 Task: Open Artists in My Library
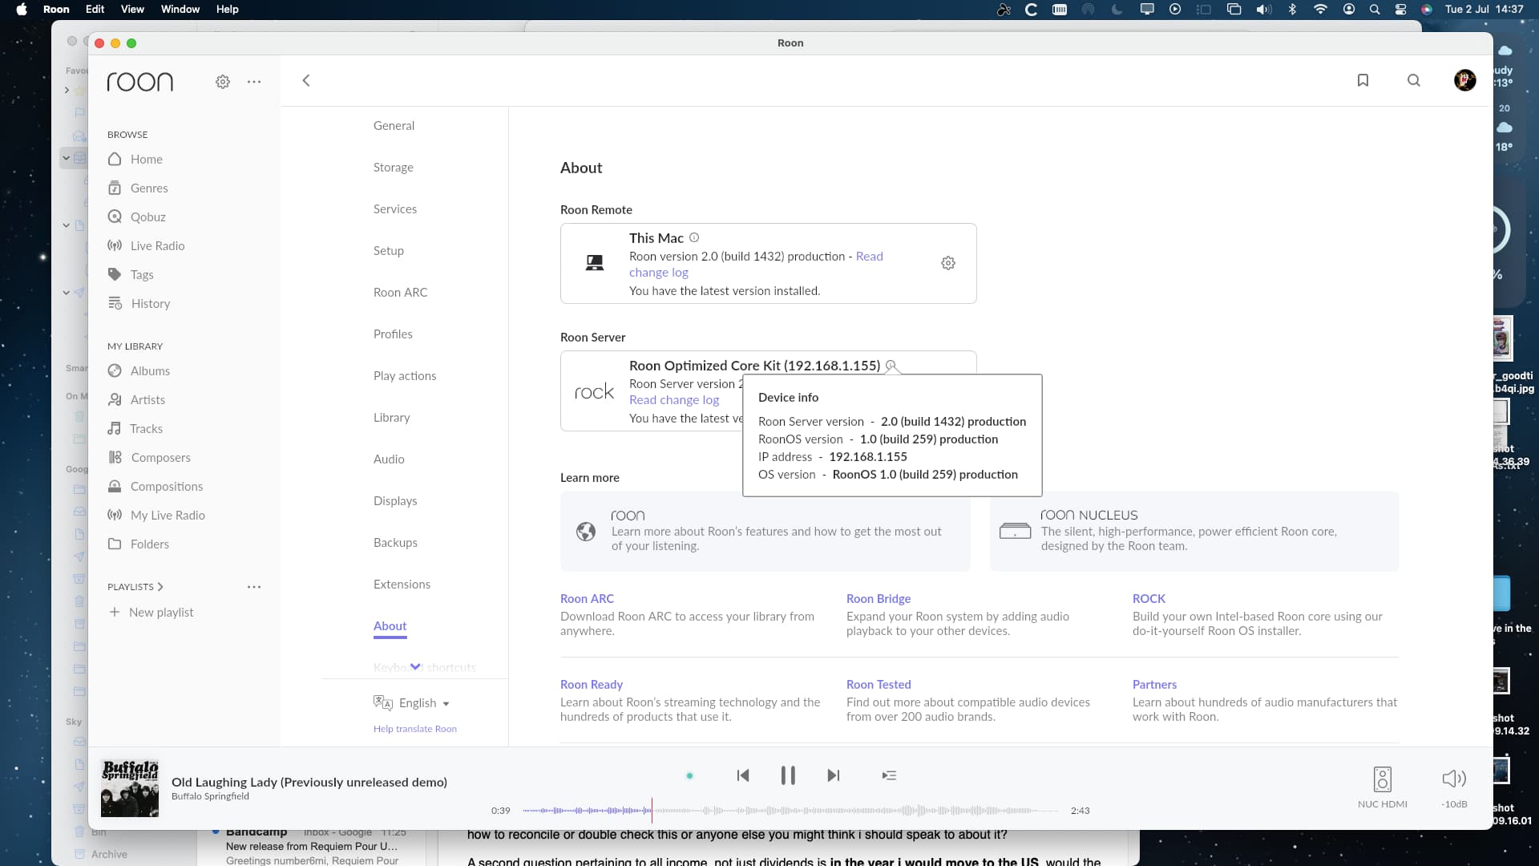(x=136, y=399)
